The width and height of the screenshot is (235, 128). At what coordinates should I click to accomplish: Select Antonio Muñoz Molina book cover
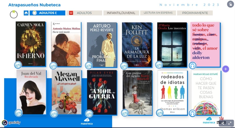pyautogui.click(x=66, y=44)
